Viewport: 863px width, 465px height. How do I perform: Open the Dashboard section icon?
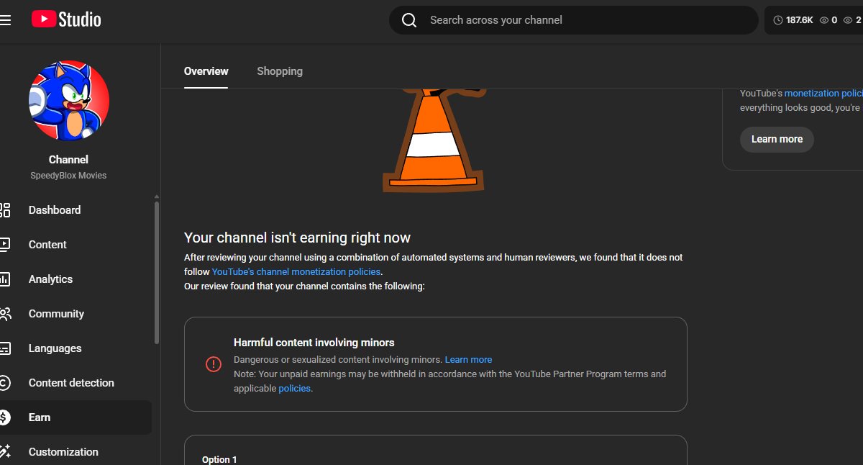(x=6, y=210)
